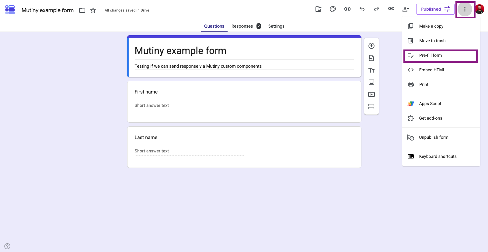Choose Move to trash
Screen dimensions: 488x252
pos(441,41)
